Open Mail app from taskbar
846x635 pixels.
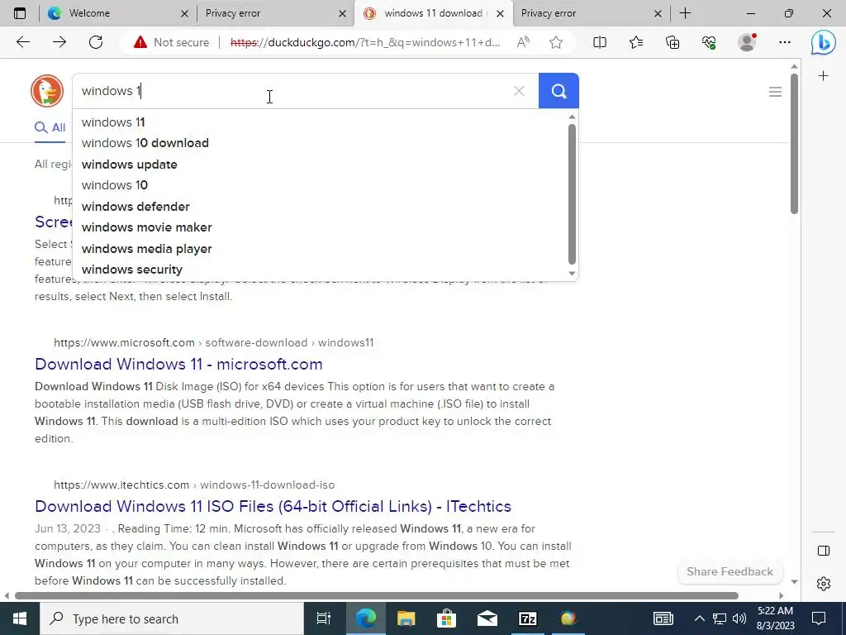487,618
